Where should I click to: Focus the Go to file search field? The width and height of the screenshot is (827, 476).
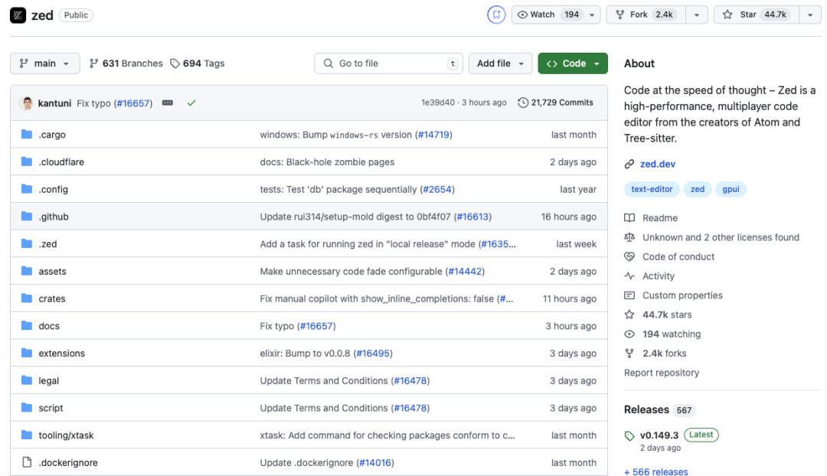[389, 64]
